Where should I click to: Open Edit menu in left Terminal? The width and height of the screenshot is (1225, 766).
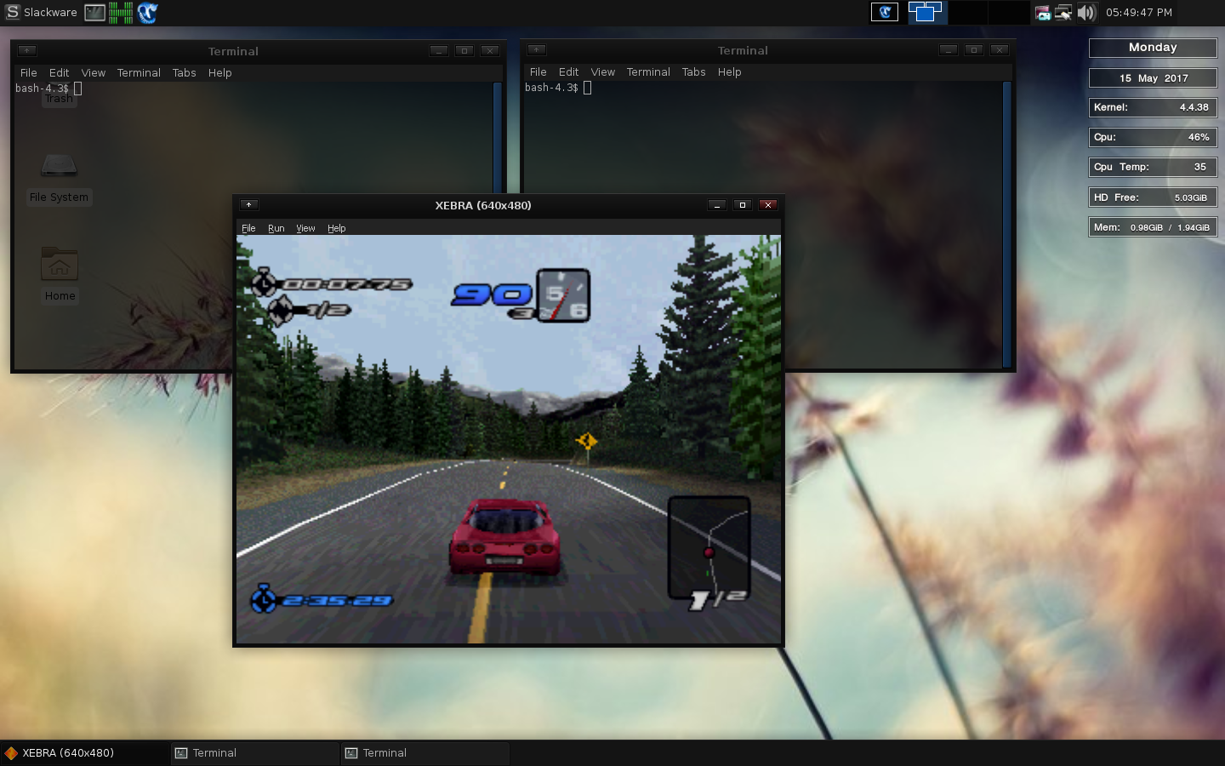pos(60,73)
